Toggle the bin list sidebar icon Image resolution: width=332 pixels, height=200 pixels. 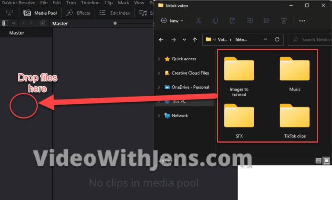(x=5, y=23)
